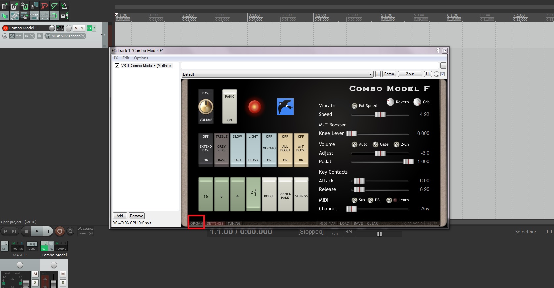Click the plugin LOAD button
Image resolution: width=554 pixels, height=288 pixels.
(x=345, y=223)
